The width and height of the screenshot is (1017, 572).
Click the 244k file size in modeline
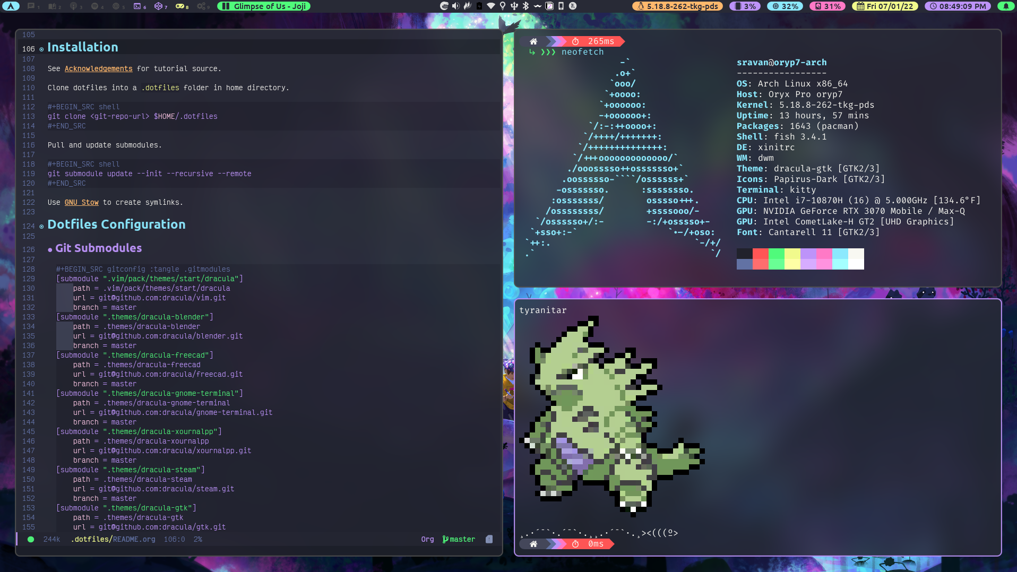coord(51,539)
